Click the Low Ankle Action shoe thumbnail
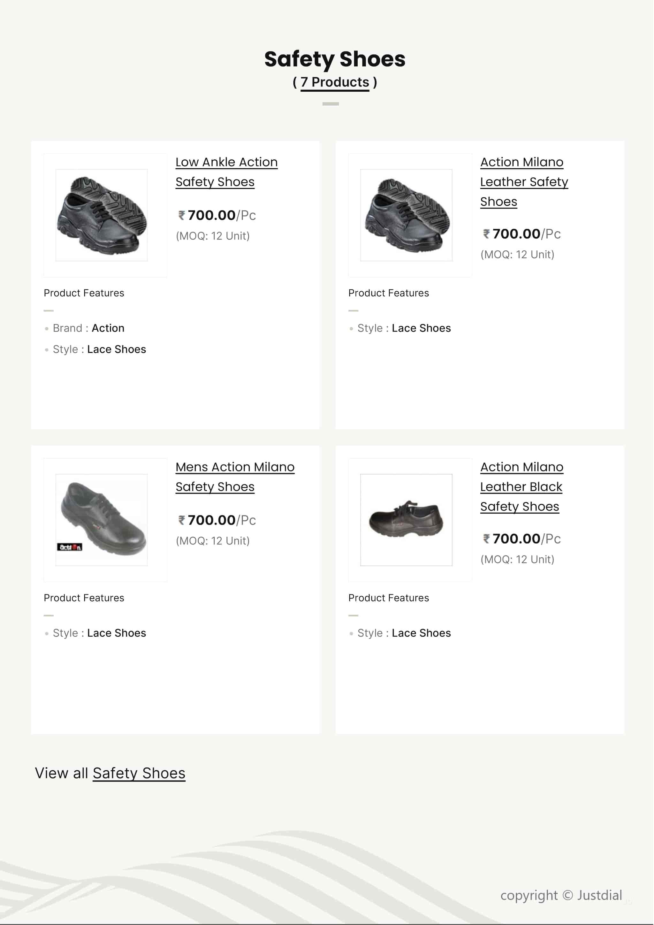This screenshot has height=925, width=654. coord(102,215)
